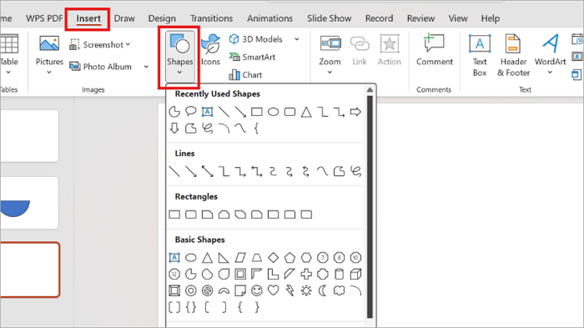Expand the Photo Album dropdown arrow
This screenshot has height=328, width=584.
coord(146,67)
